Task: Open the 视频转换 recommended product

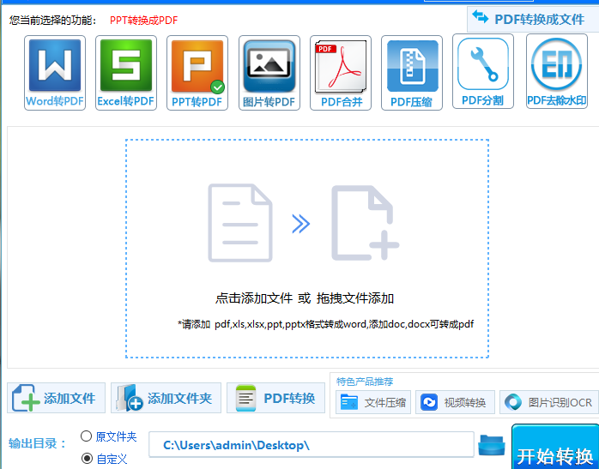Action: (x=455, y=402)
